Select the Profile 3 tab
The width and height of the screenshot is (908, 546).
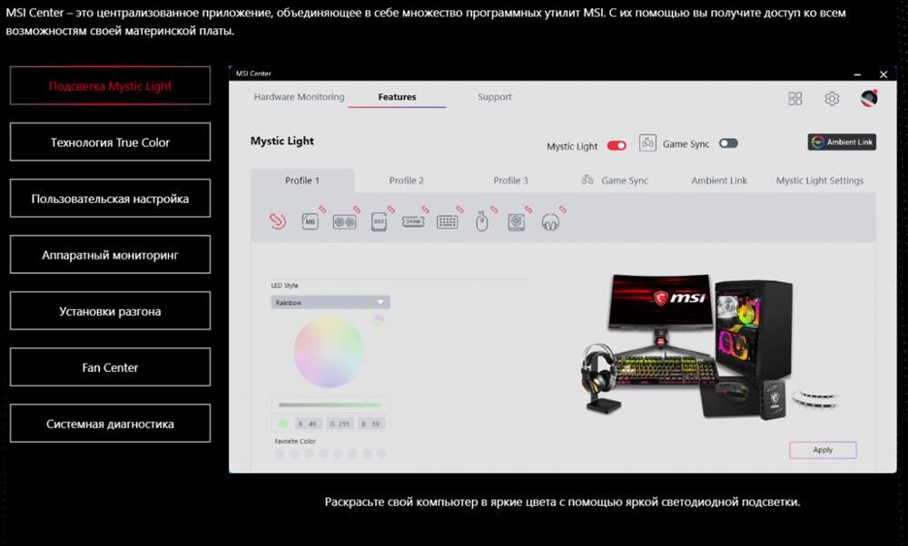coord(510,180)
